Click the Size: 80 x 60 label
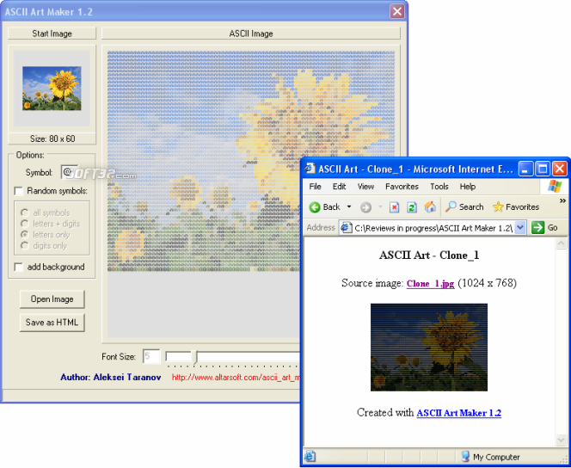Viewport: 571px width, 468px height. tap(52, 139)
